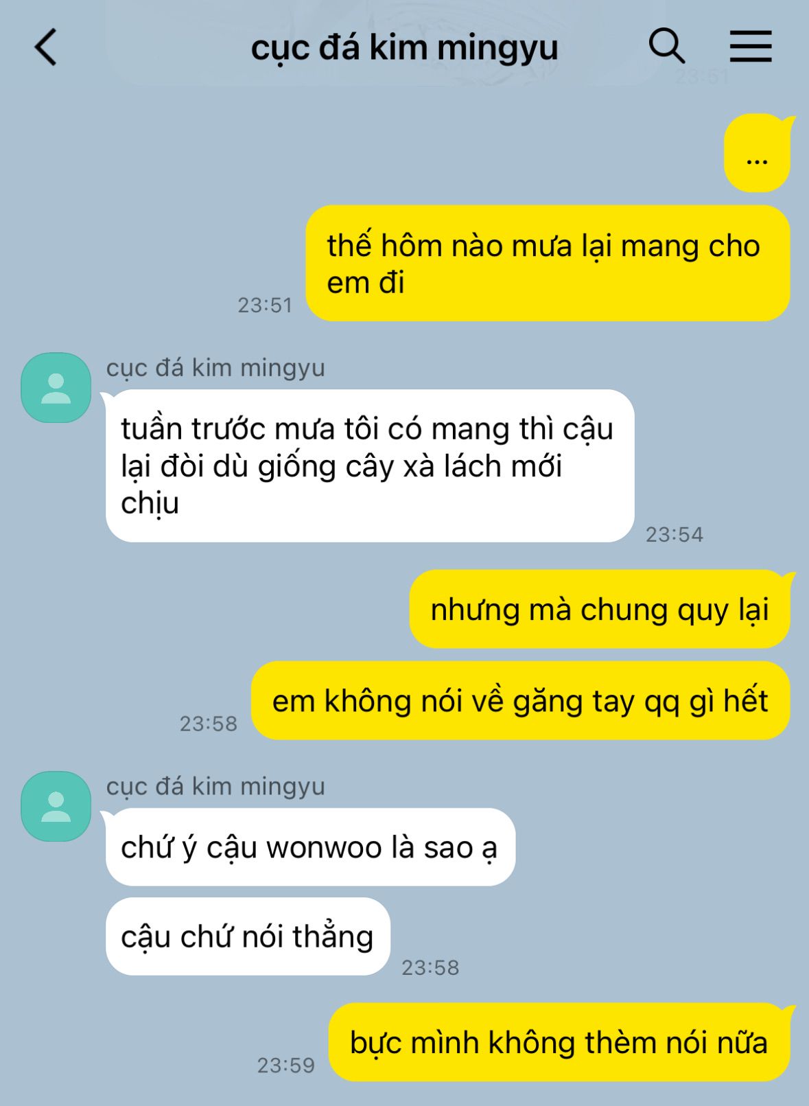Tap the back arrow icon

point(46,47)
